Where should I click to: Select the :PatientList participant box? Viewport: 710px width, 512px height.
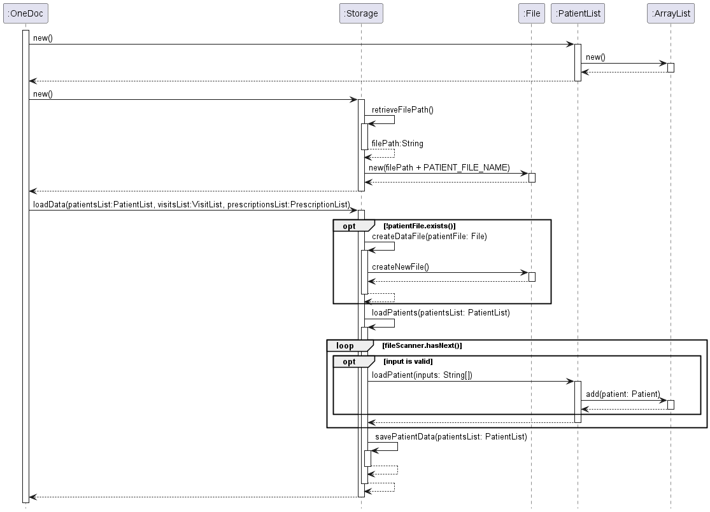pyautogui.click(x=578, y=13)
